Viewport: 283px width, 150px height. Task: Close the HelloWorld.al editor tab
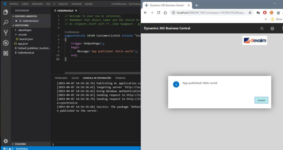pyautogui.click(x=76, y=11)
